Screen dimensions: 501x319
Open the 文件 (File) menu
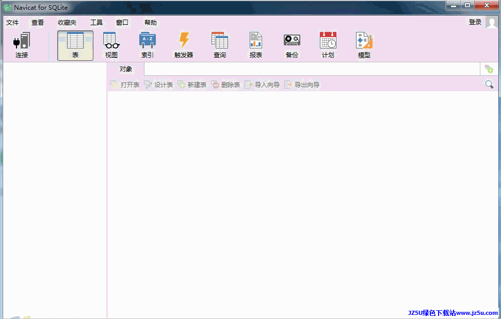point(12,22)
